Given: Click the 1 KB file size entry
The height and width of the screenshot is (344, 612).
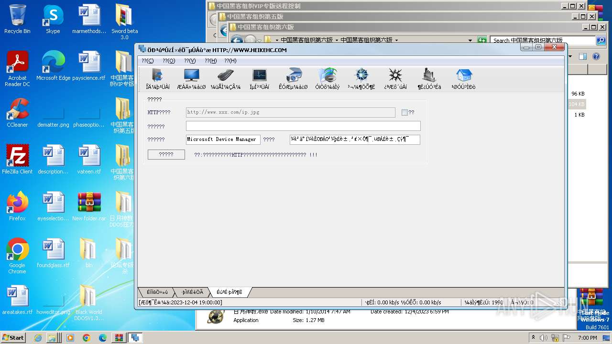Looking at the screenshot, I should [x=579, y=115].
